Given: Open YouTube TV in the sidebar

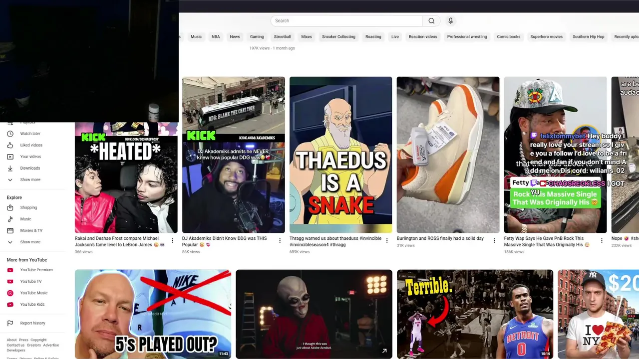Looking at the screenshot, I should [31, 281].
